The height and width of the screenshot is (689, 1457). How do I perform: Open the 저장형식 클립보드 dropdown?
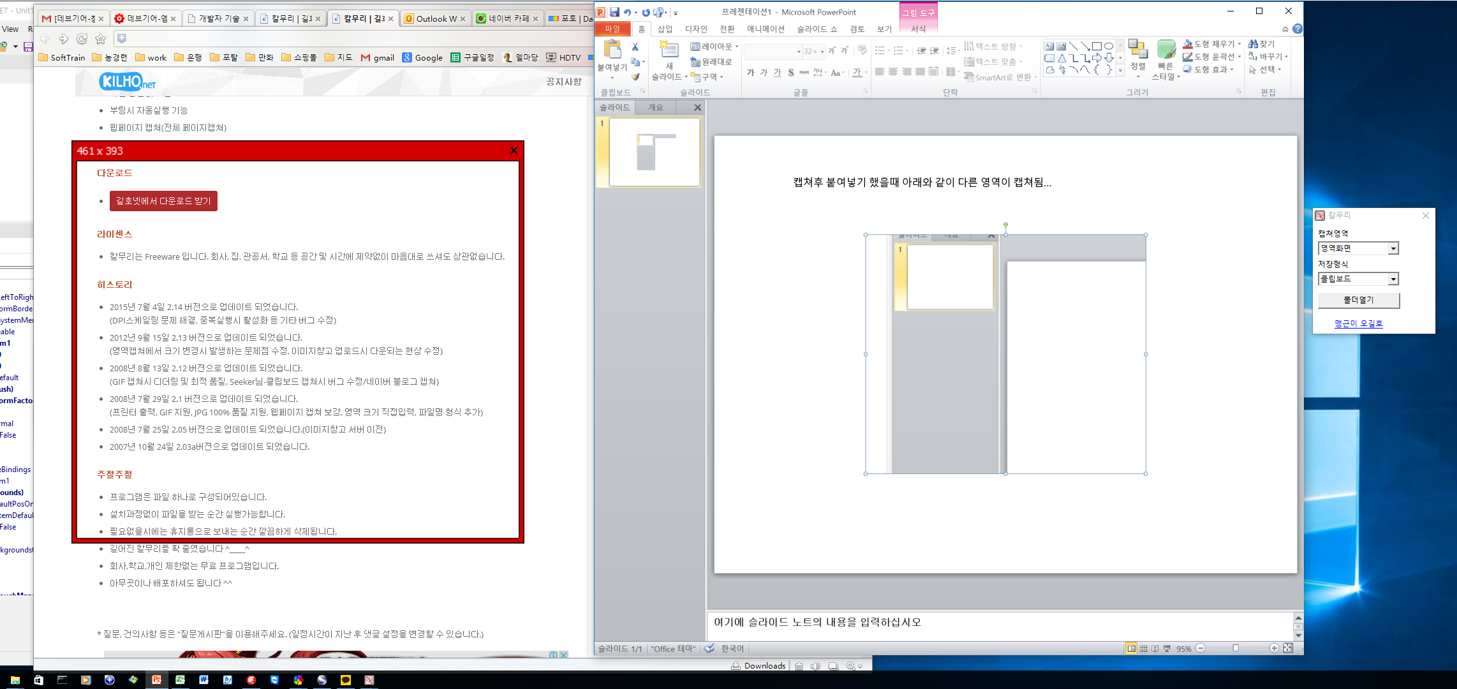[x=1393, y=279]
